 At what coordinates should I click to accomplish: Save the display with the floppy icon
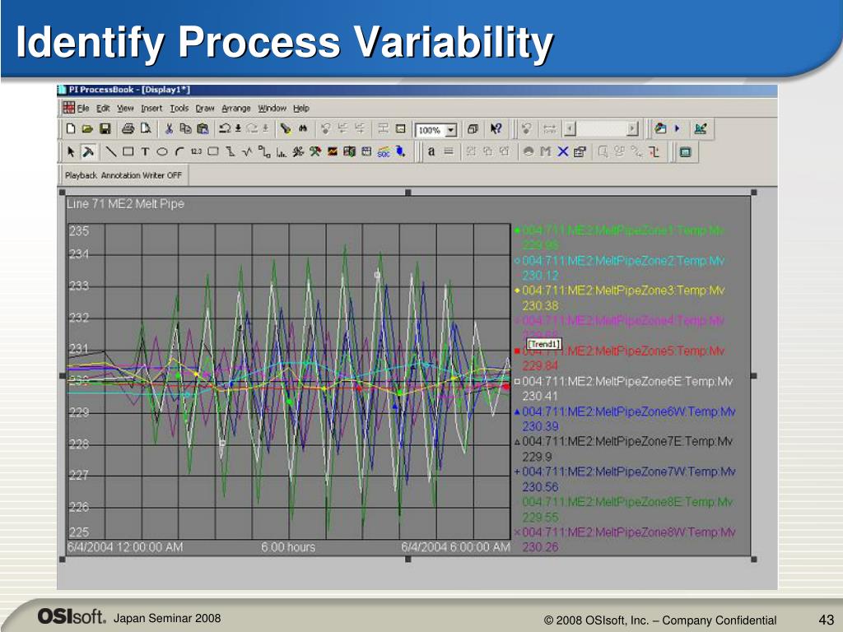[x=105, y=128]
